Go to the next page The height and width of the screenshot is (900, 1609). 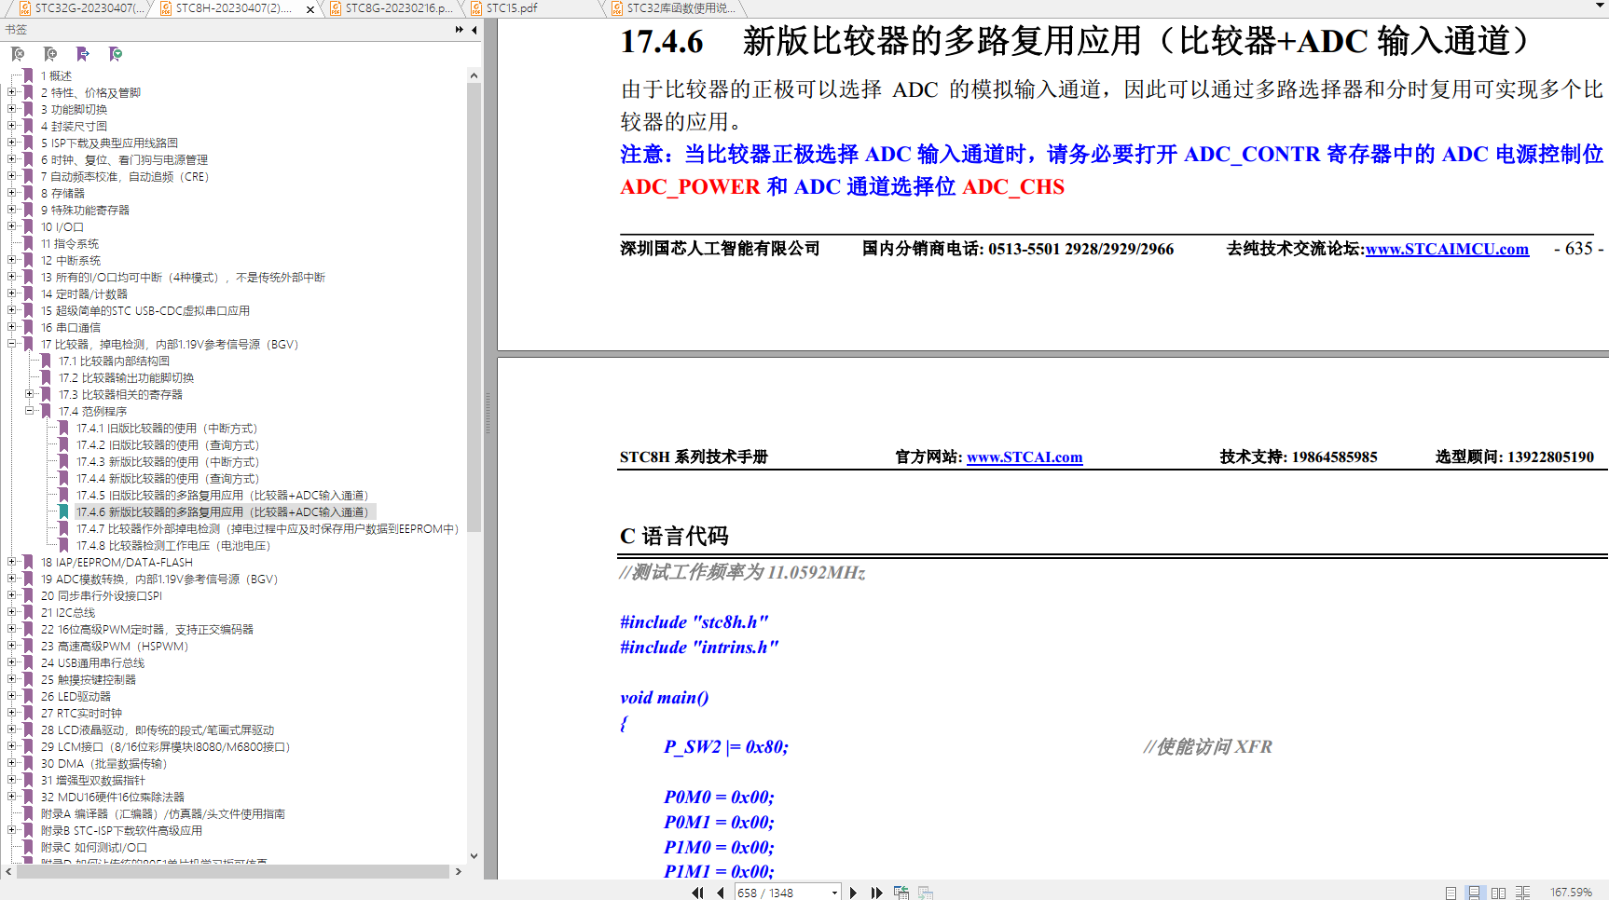pos(853,893)
